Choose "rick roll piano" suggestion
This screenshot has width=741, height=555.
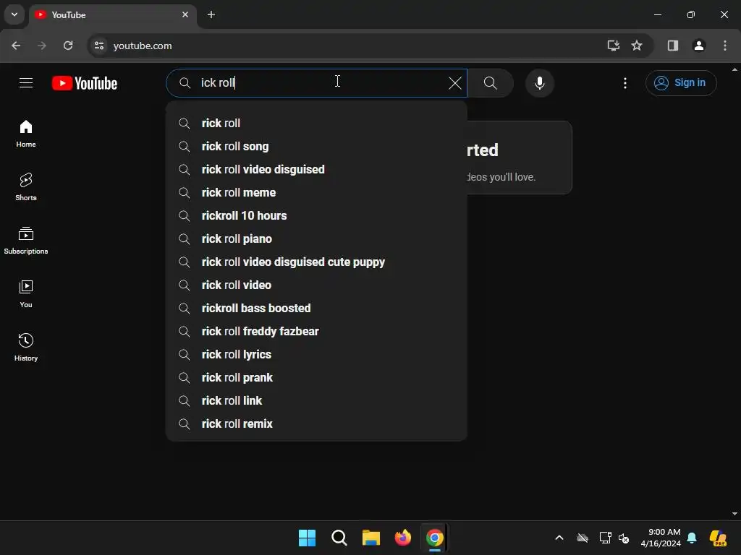point(316,238)
